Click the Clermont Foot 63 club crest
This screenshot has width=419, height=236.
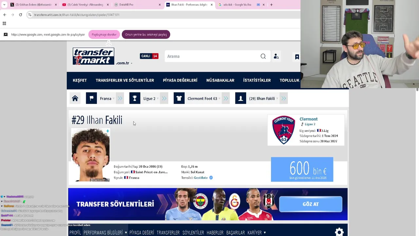[x=283, y=130]
